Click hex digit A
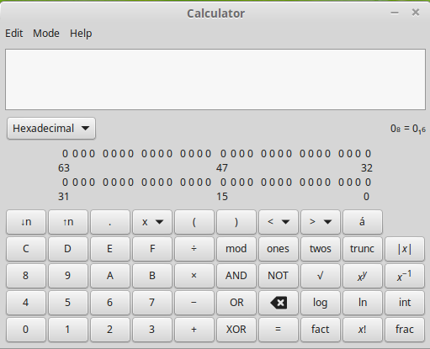Screen dimensions: 430x349 pos(110,276)
